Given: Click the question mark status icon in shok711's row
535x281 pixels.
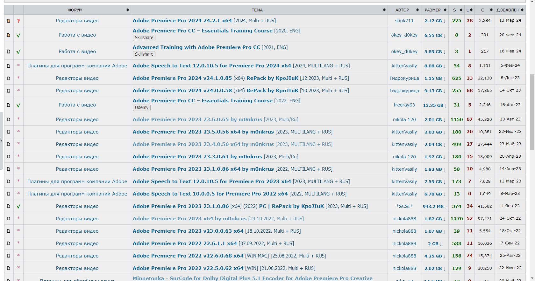Looking at the screenshot, I should [18, 21].
